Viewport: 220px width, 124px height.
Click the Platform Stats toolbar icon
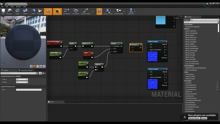point(108,11)
